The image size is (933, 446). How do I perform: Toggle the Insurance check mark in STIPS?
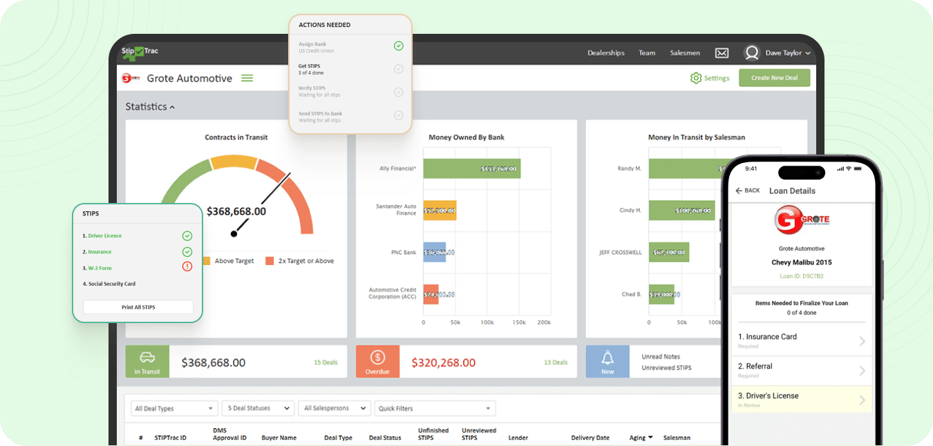coord(187,252)
